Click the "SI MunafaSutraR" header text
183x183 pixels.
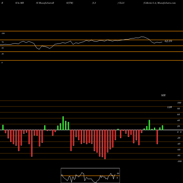45,3
